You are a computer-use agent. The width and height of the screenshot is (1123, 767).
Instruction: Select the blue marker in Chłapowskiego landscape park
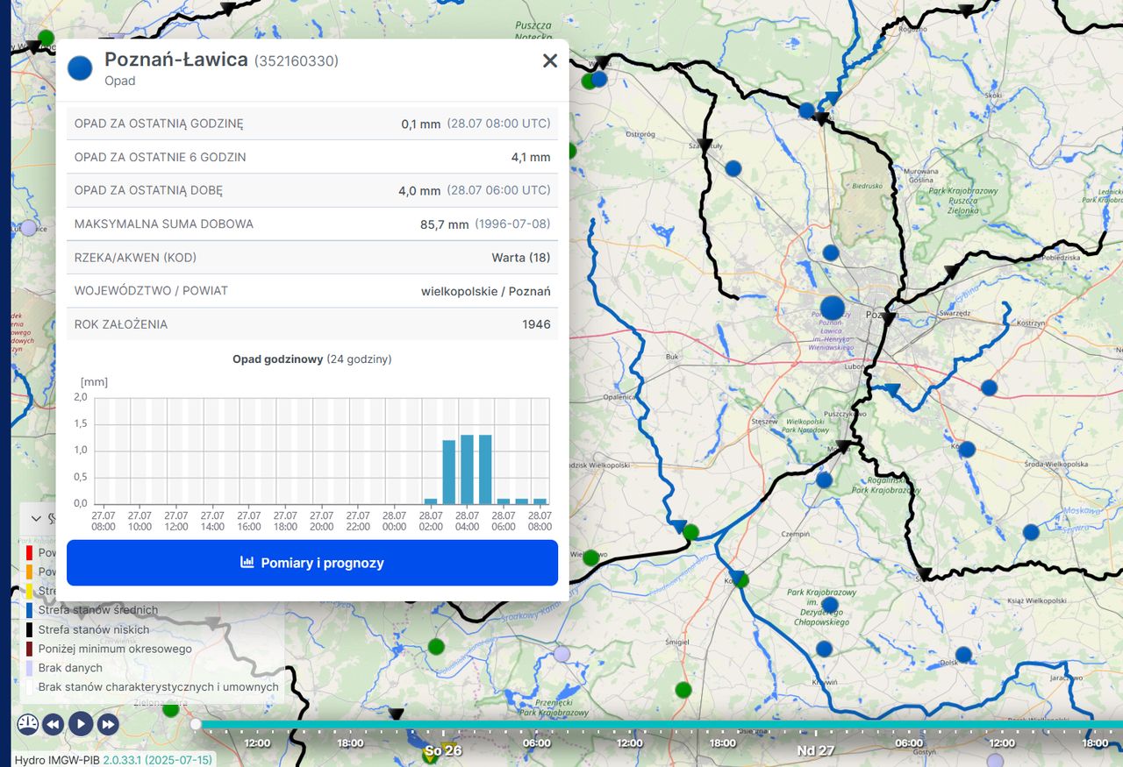(x=830, y=605)
